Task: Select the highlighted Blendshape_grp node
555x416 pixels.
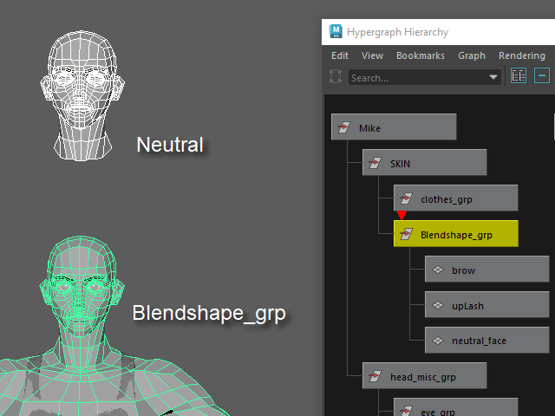Action: tap(456, 234)
